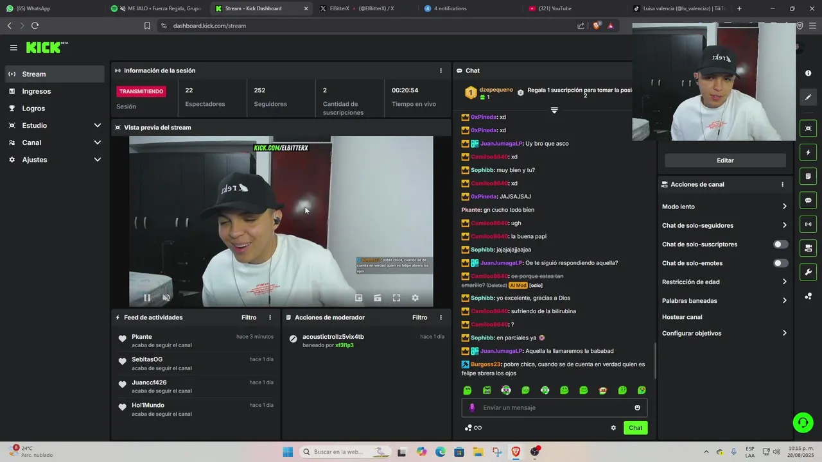Open the options menu of Acciones de moderador

coord(441,318)
